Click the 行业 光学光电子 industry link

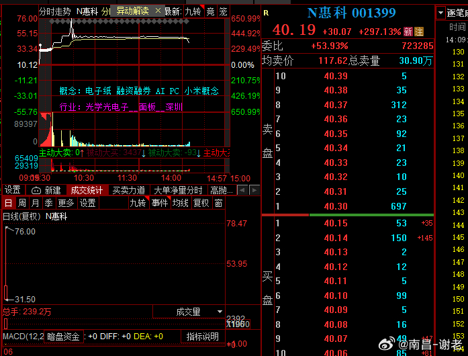tap(107, 107)
